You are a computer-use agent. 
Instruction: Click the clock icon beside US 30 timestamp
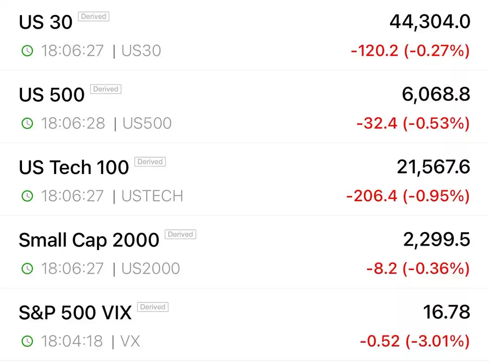pos(27,51)
